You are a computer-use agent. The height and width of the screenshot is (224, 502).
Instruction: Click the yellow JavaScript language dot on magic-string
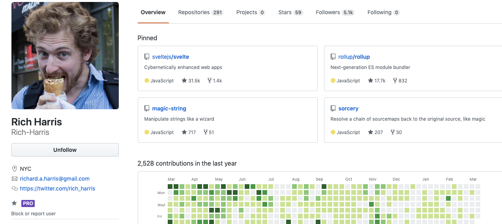pyautogui.click(x=147, y=132)
